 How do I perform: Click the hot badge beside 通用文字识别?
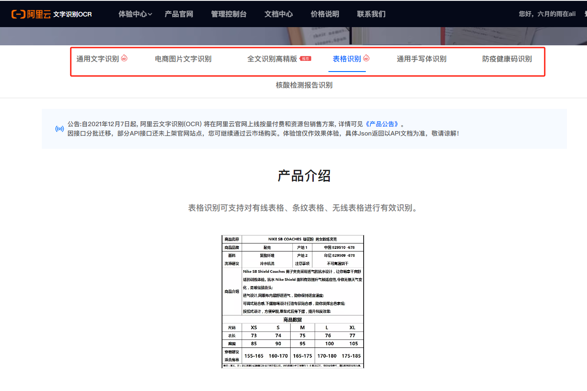click(124, 58)
